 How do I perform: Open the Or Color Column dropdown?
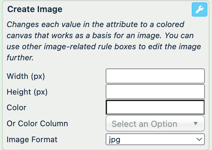tap(155, 124)
